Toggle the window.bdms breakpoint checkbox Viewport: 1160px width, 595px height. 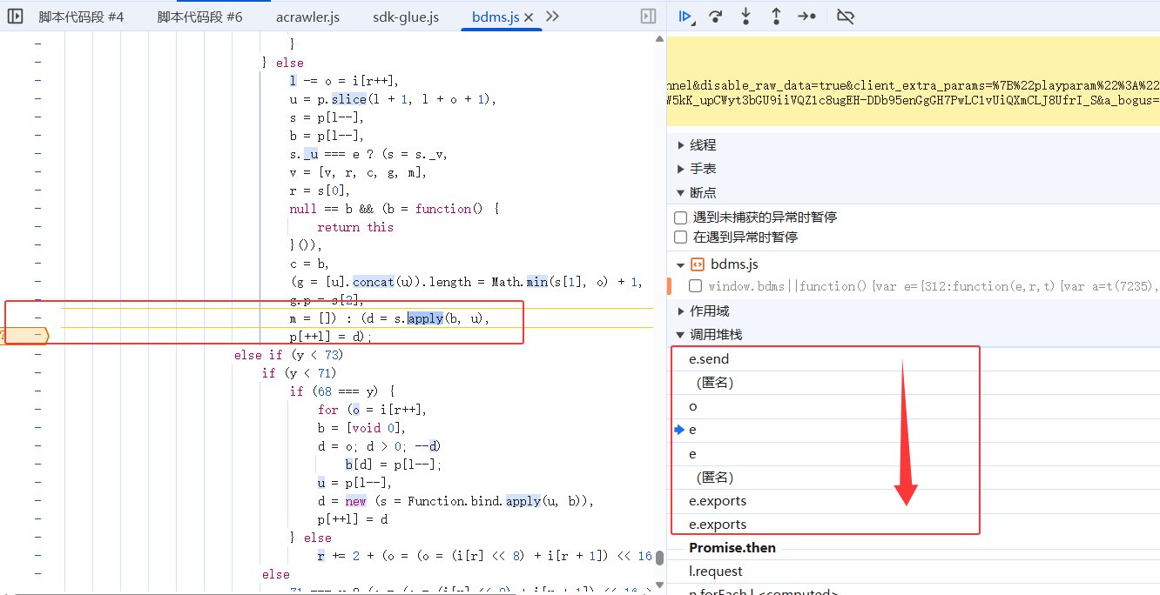pos(696,285)
